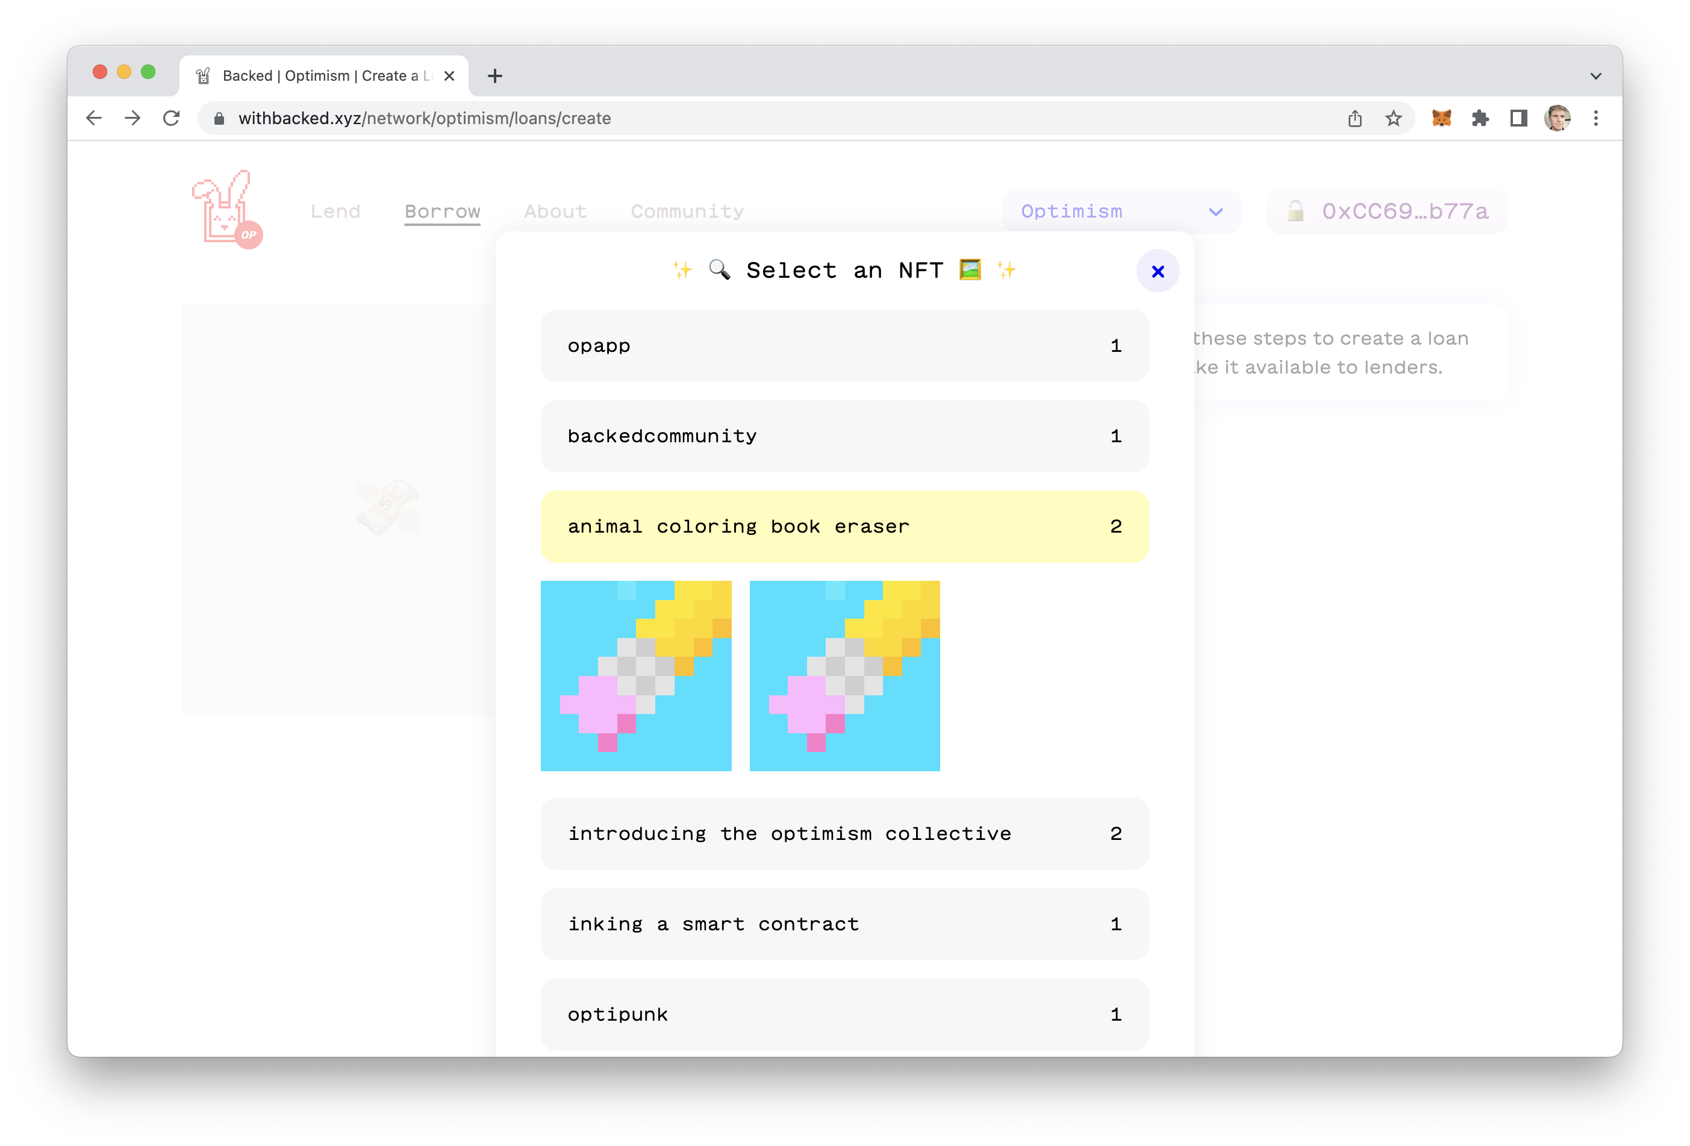Expand the backedcommunity collection

pos(844,436)
